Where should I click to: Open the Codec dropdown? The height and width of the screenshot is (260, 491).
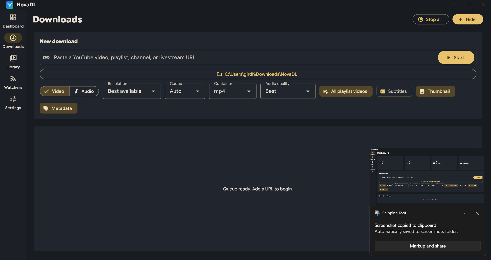coord(185,91)
